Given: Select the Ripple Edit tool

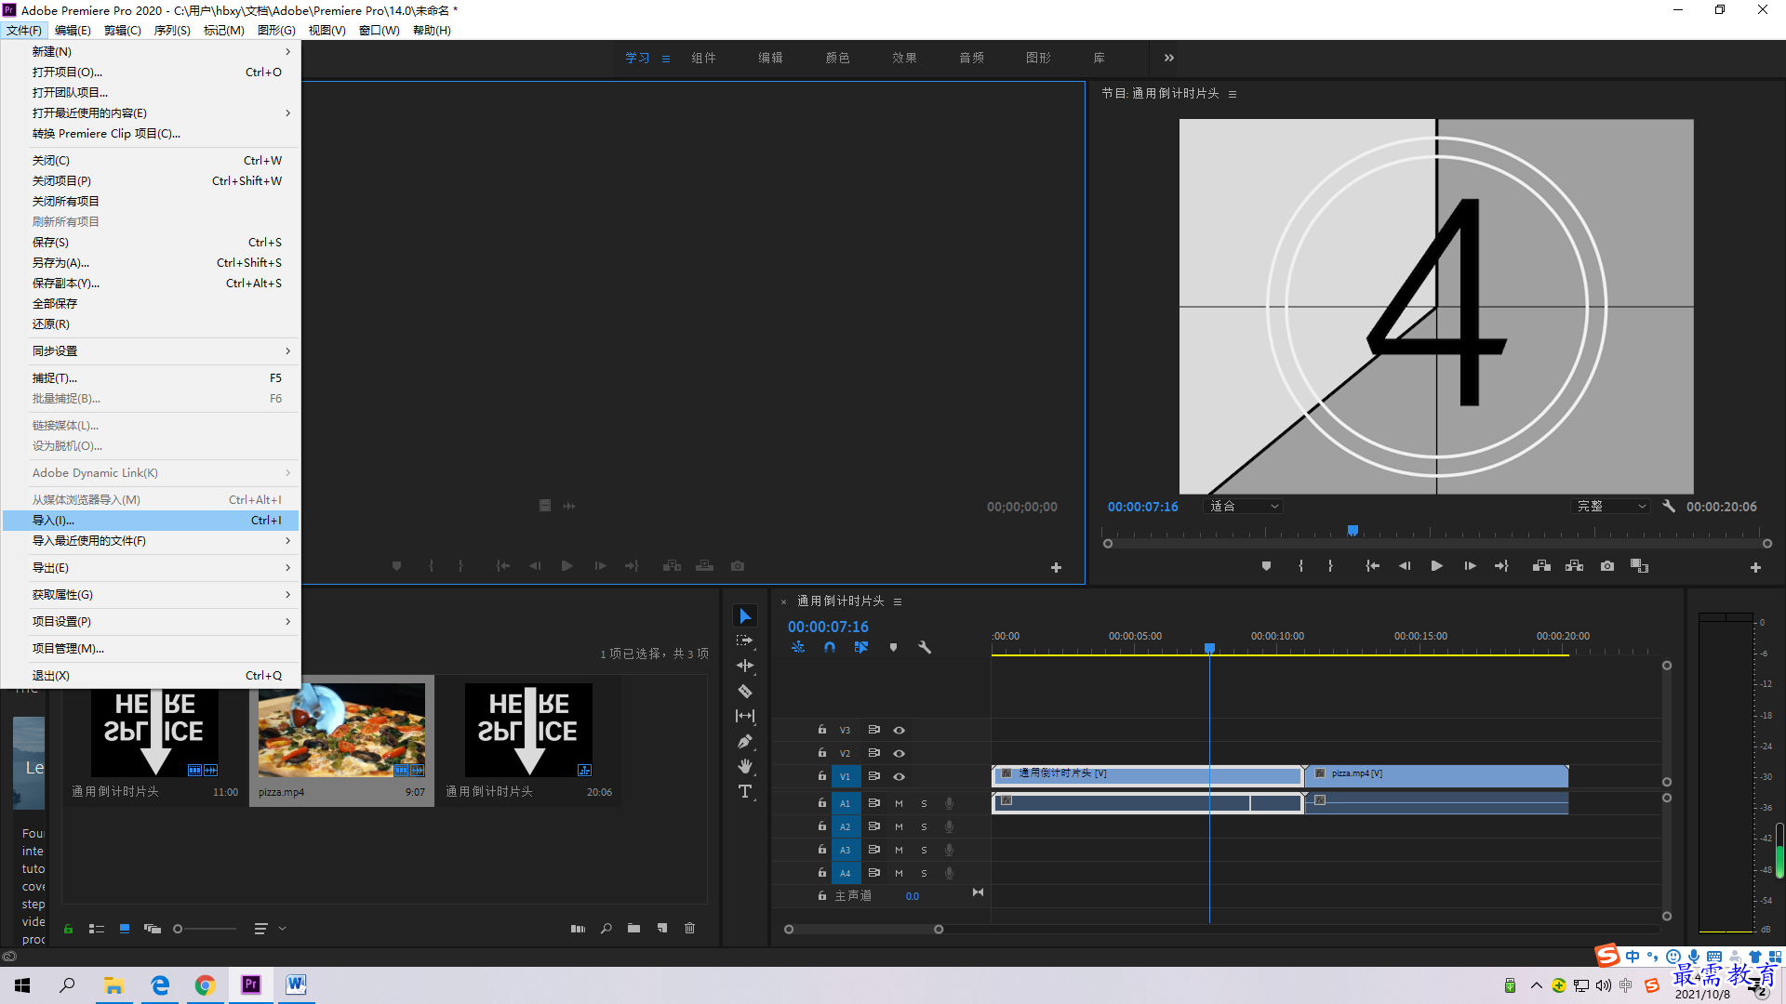Looking at the screenshot, I should [x=745, y=666].
